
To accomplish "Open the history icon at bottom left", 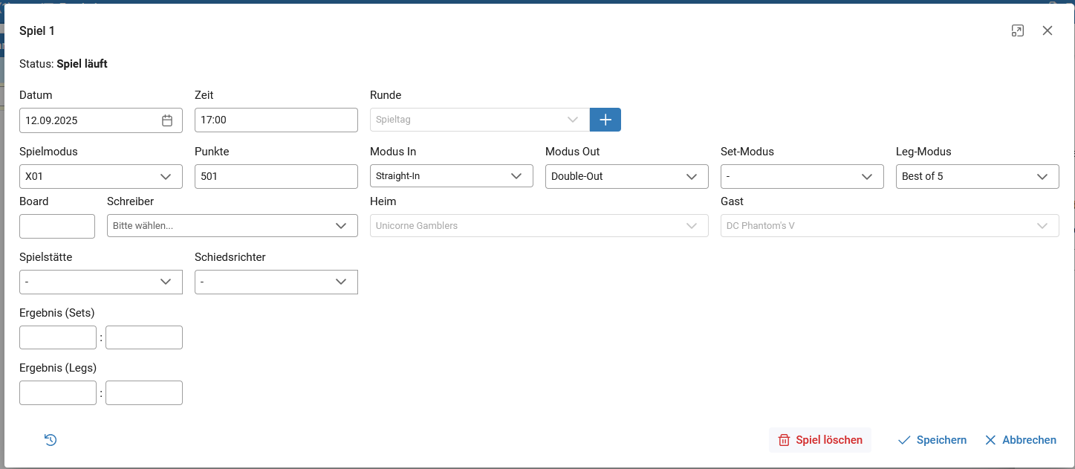I will pos(51,440).
